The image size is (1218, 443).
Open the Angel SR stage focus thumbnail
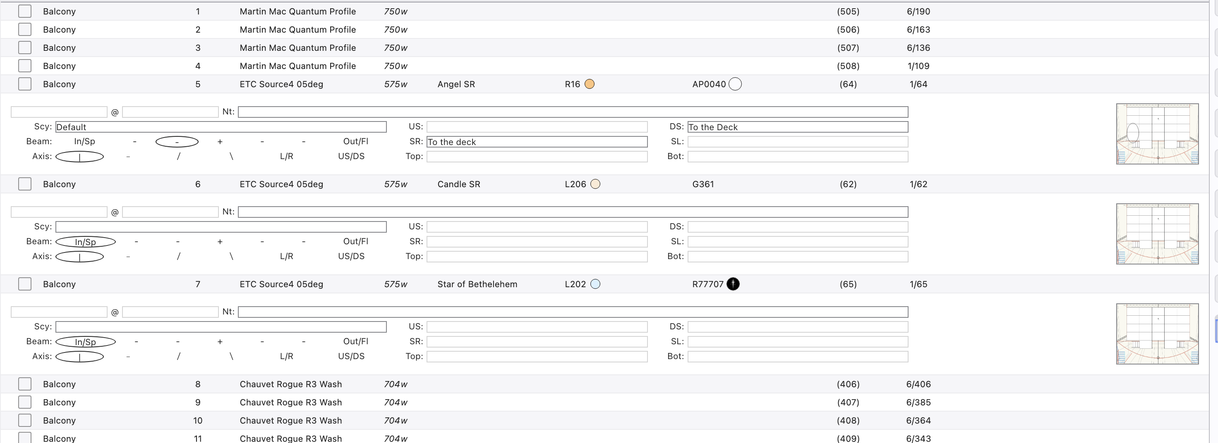pyautogui.click(x=1156, y=133)
